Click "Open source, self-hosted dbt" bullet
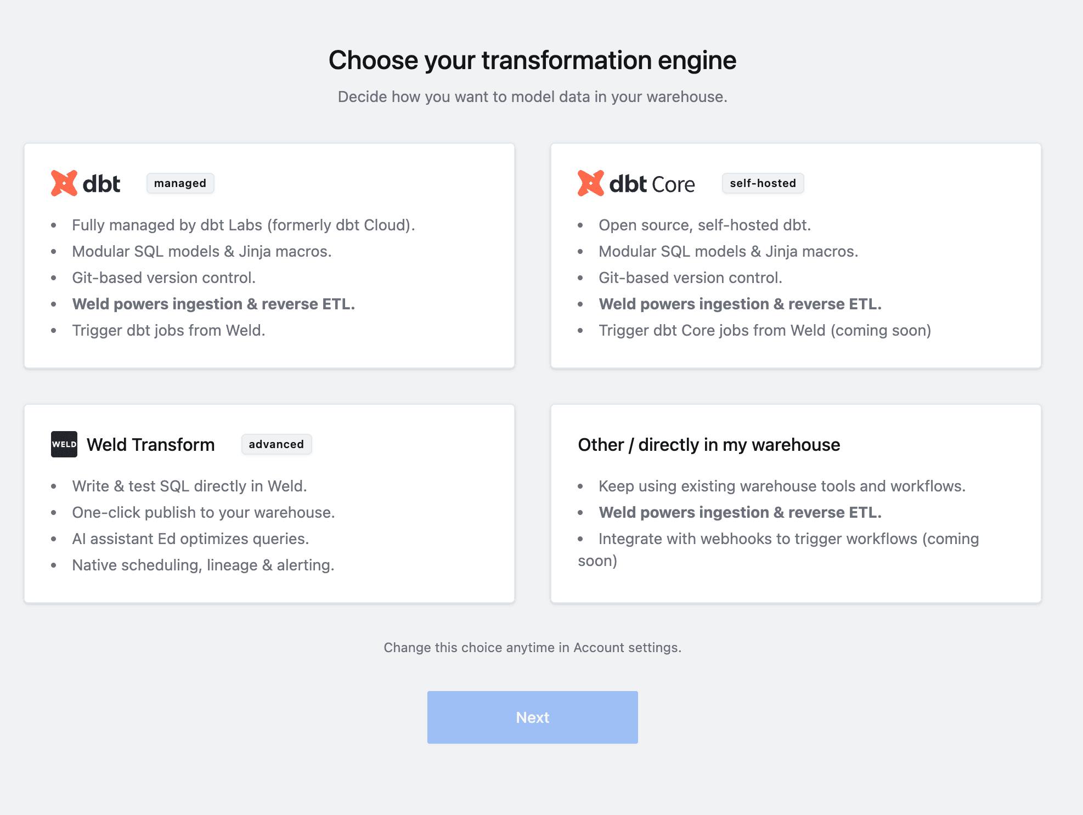Image resolution: width=1083 pixels, height=815 pixels. [x=704, y=225]
